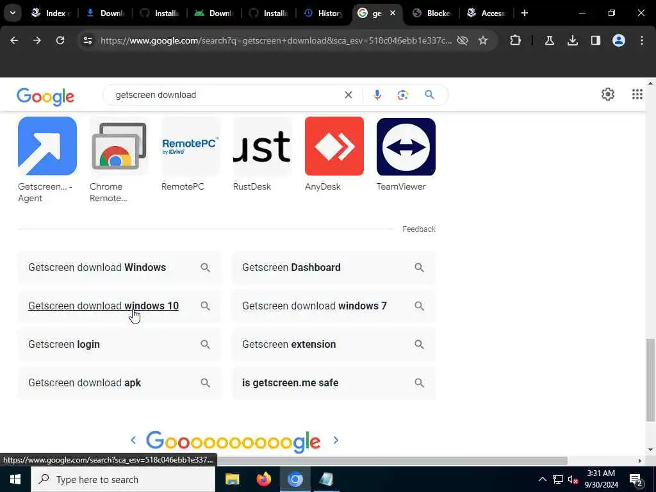Click the browser forward arrow
The height and width of the screenshot is (492, 656).
(37, 40)
